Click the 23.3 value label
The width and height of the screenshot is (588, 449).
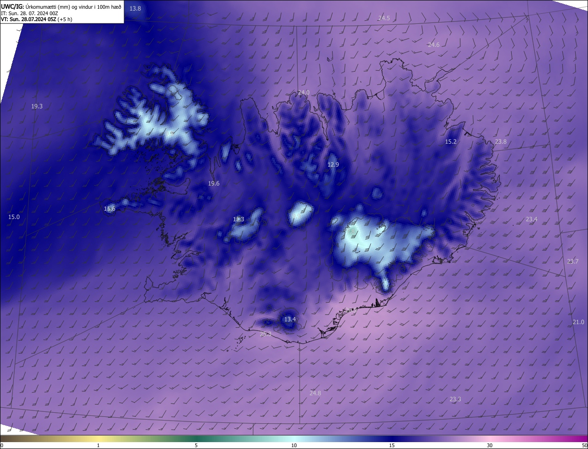(455, 399)
